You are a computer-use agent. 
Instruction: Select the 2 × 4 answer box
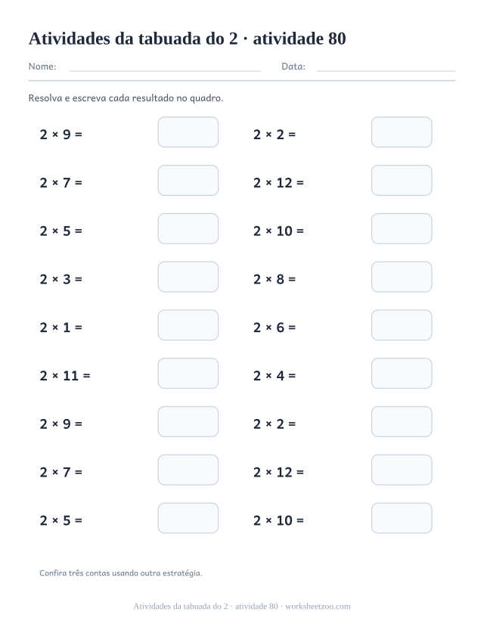point(402,374)
